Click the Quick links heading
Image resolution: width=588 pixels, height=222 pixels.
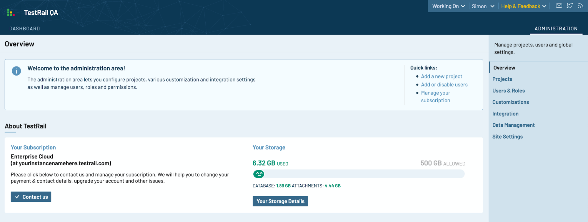tap(424, 68)
